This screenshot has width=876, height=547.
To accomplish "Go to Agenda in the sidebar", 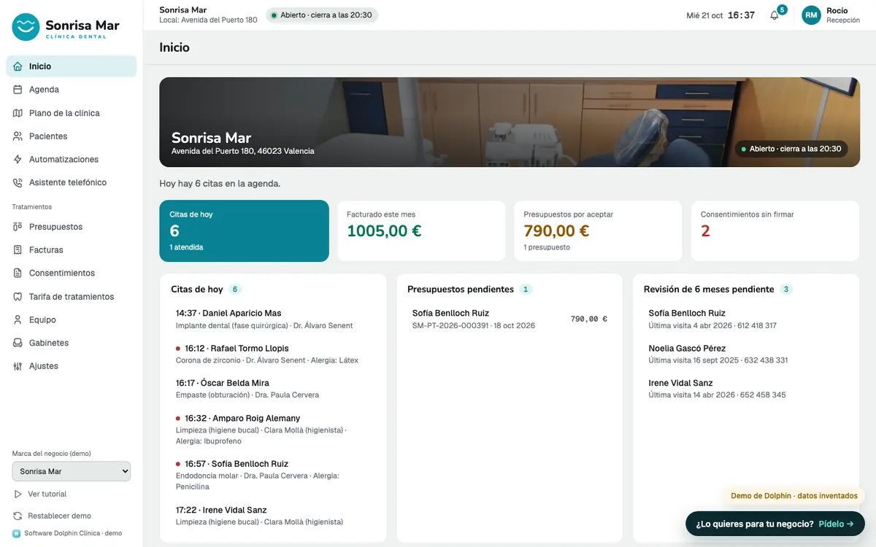I will [72, 90].
